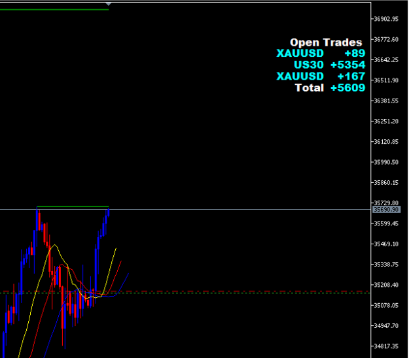This screenshot has width=409, height=358.
Task: Click the 34947.70 price scale label
Action: click(x=386, y=326)
